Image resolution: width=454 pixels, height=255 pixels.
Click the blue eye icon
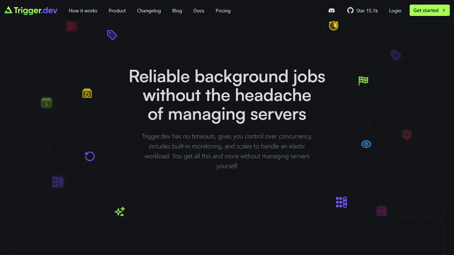click(366, 144)
